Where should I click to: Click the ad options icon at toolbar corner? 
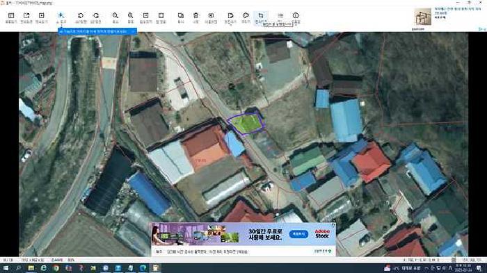(x=482, y=29)
